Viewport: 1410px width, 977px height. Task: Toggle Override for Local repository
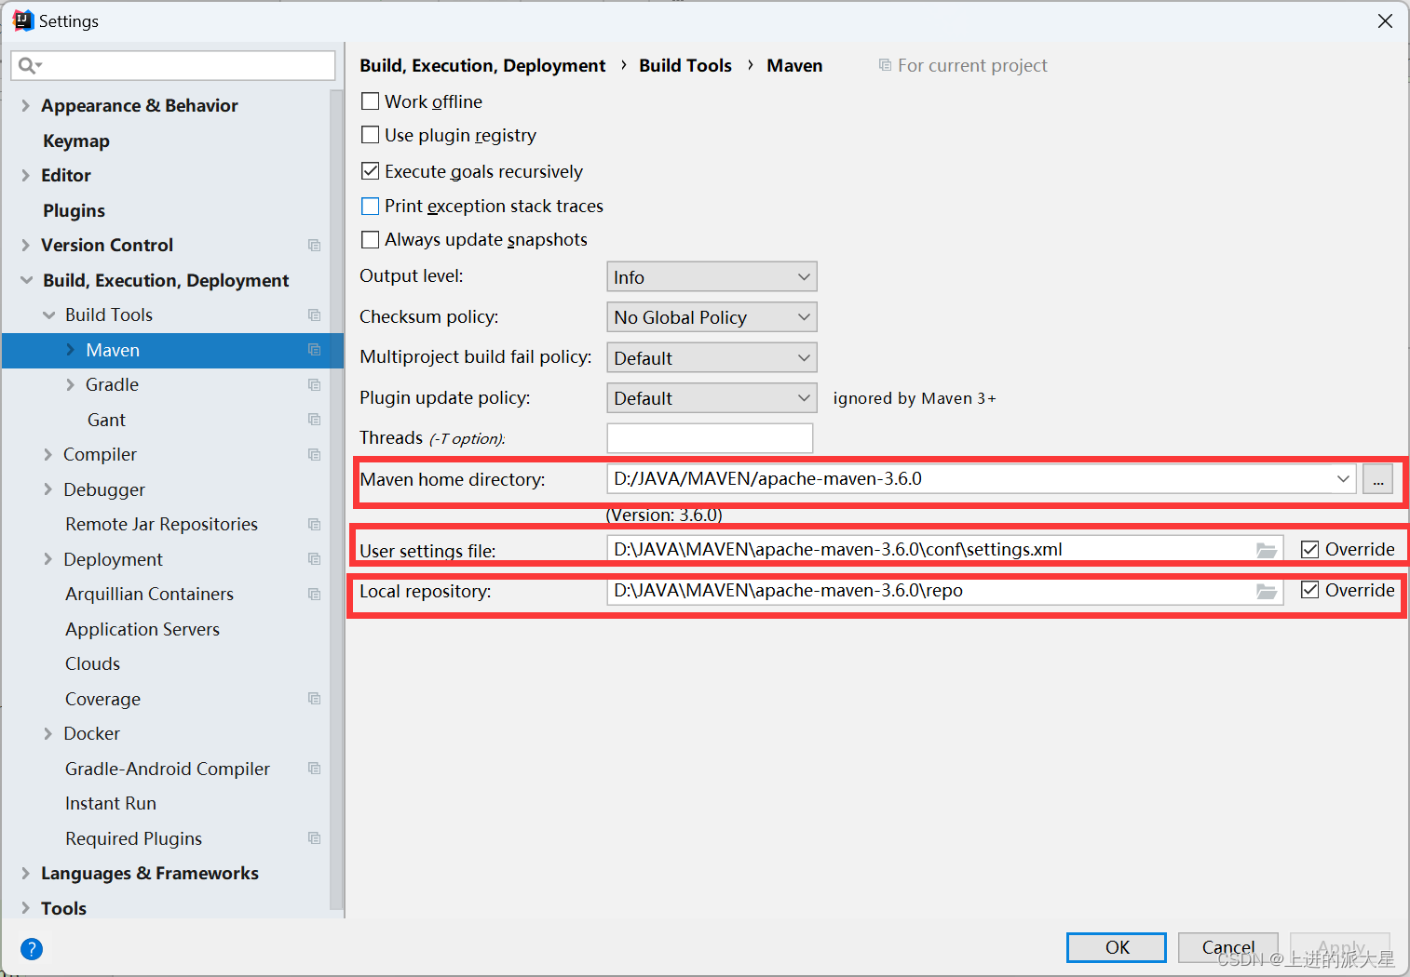pyautogui.click(x=1309, y=590)
